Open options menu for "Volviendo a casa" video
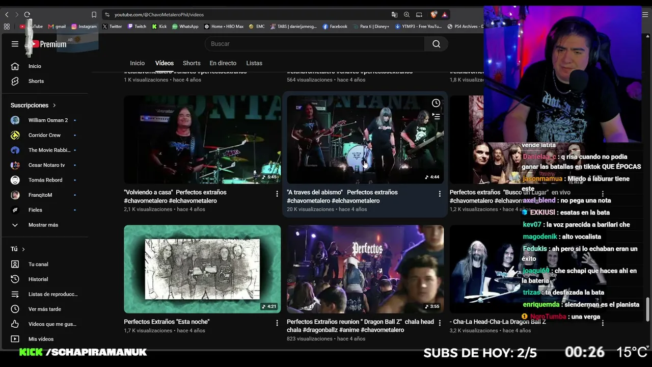The image size is (652, 367). click(x=277, y=194)
